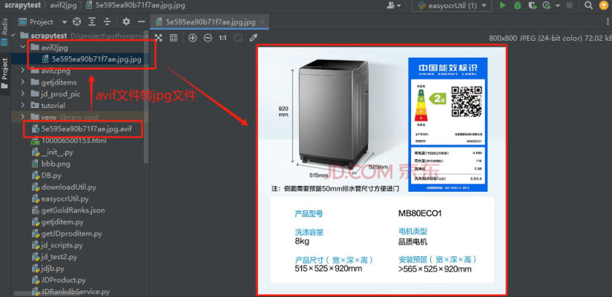Select 5e595ea90b71f7ae.jpg.jpg in the project tree

pos(96,59)
